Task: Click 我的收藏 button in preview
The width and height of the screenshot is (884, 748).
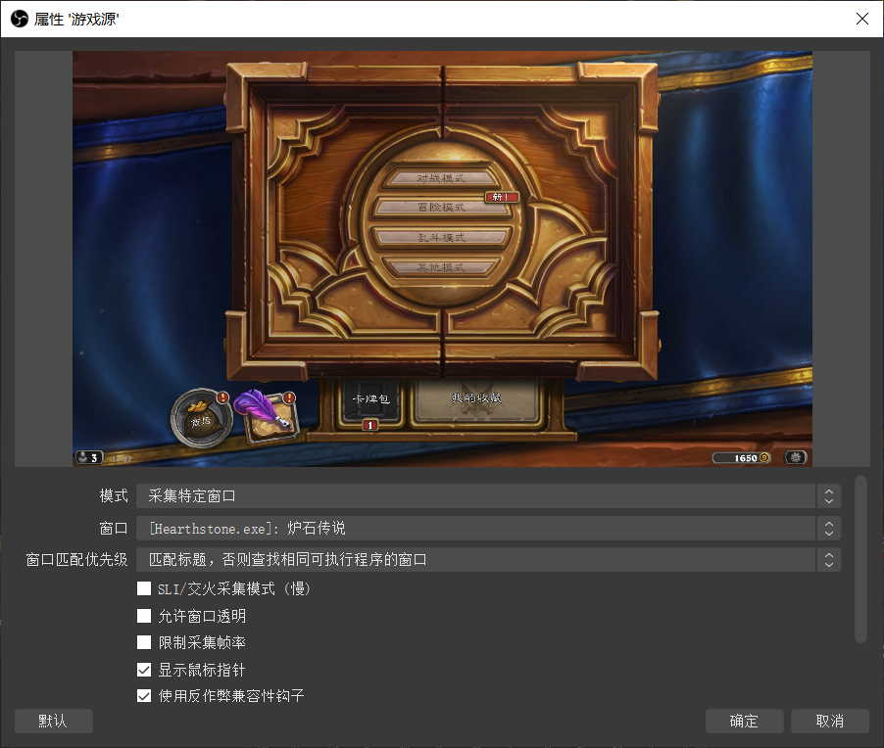Action: (476, 399)
